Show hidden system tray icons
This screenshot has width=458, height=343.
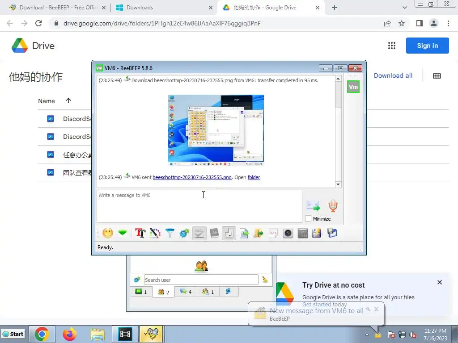(367, 335)
